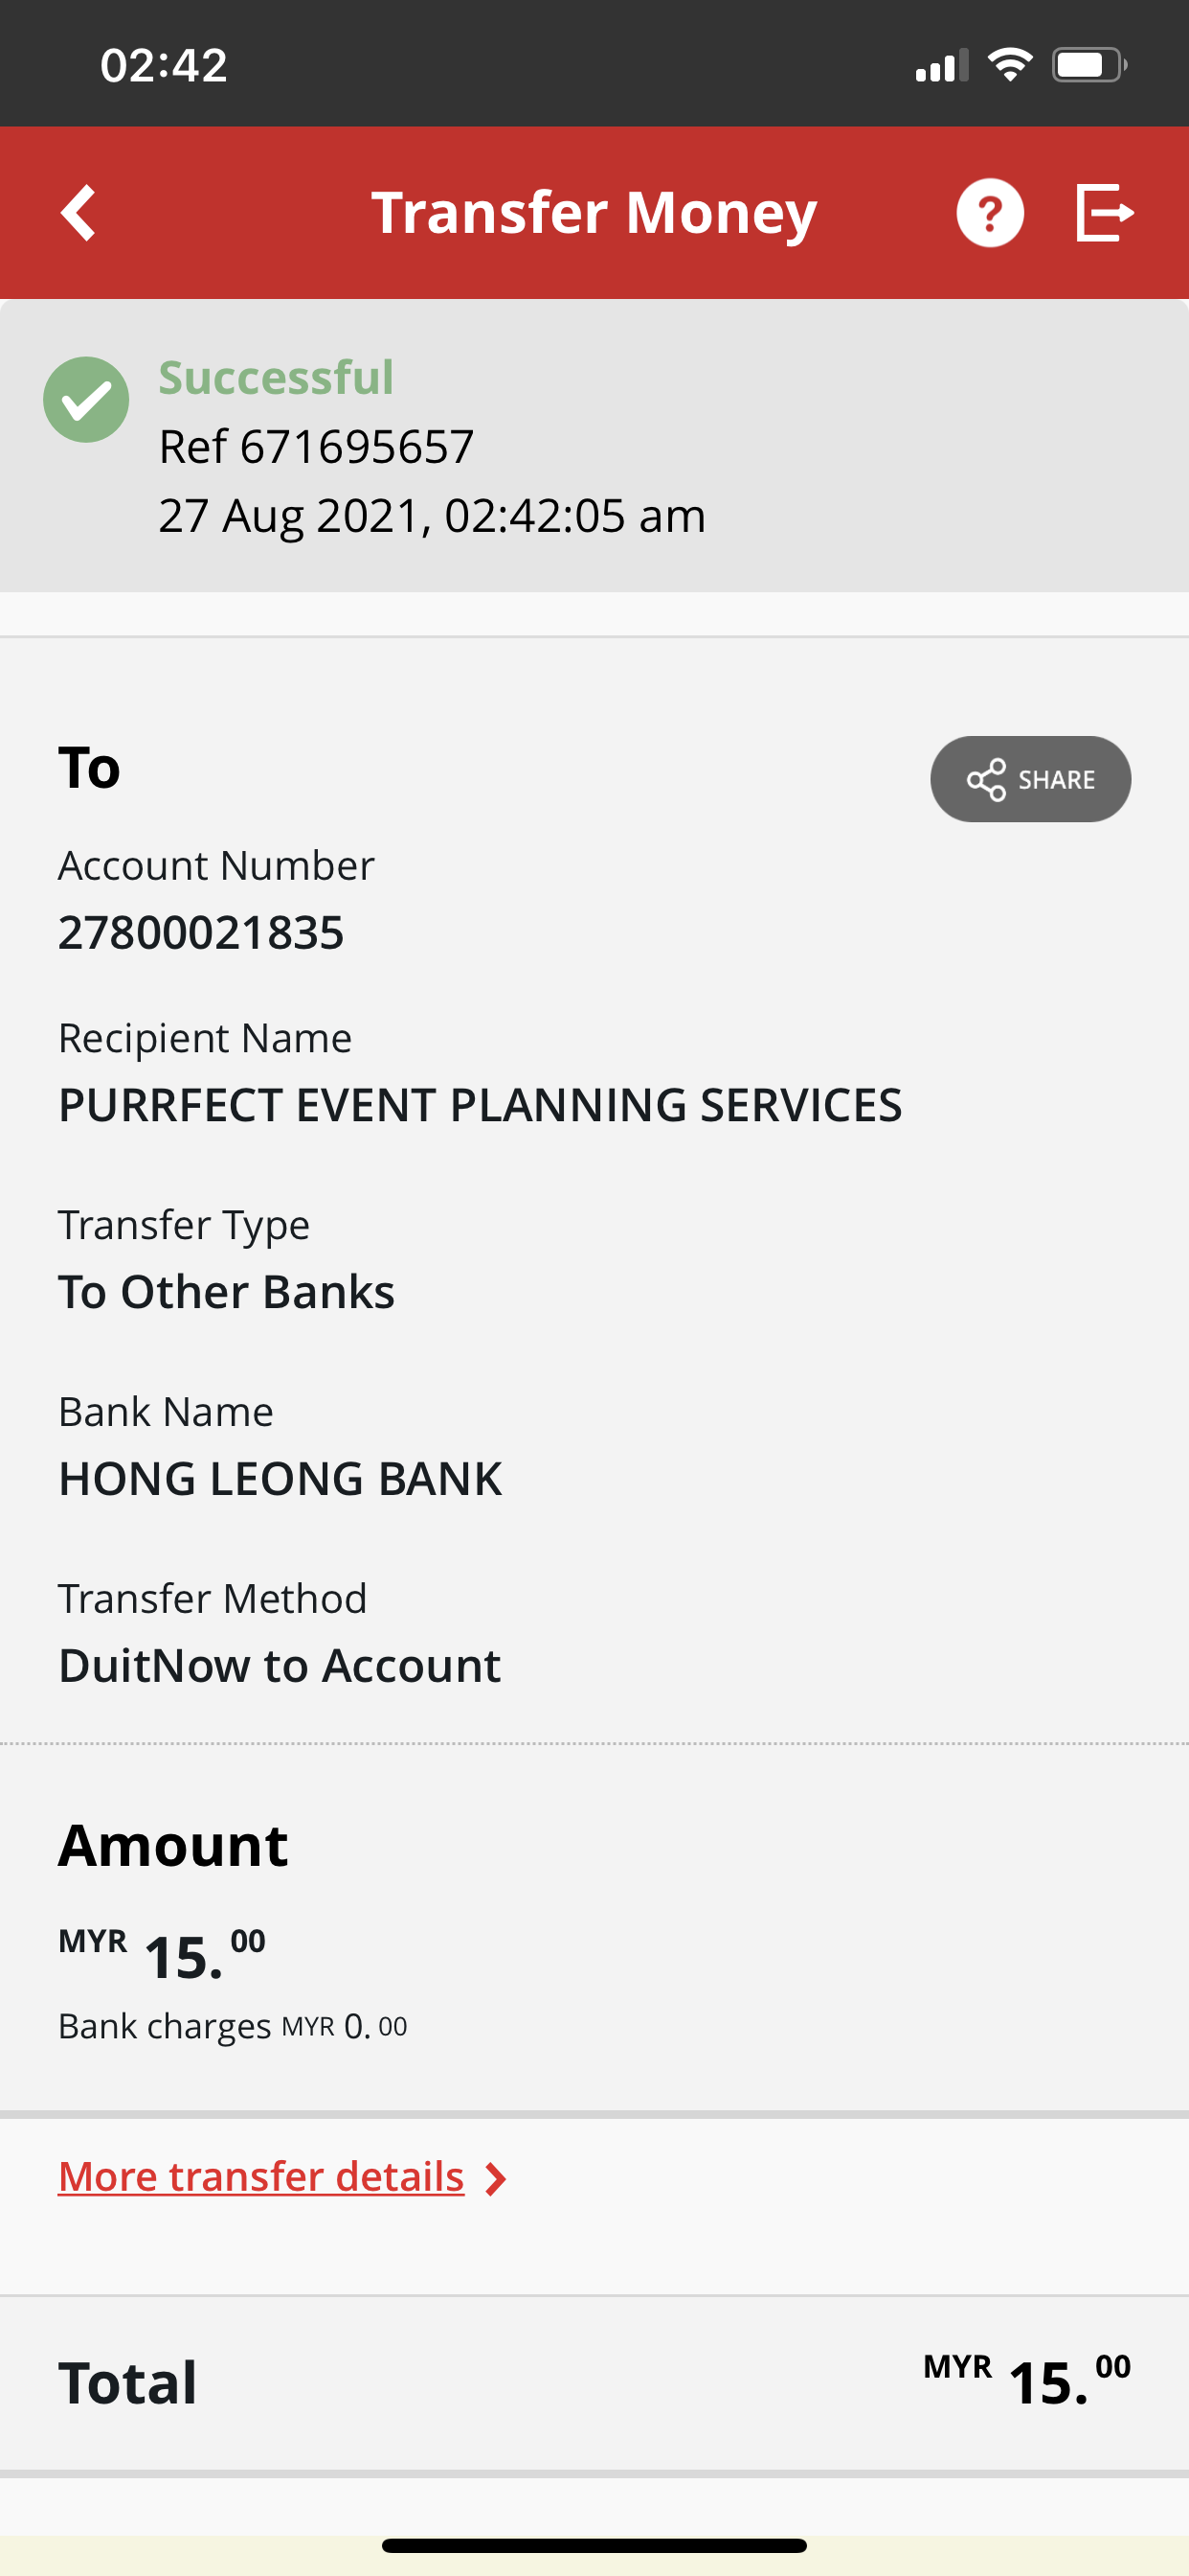
Task: Click the SHARE button
Action: 1030,780
